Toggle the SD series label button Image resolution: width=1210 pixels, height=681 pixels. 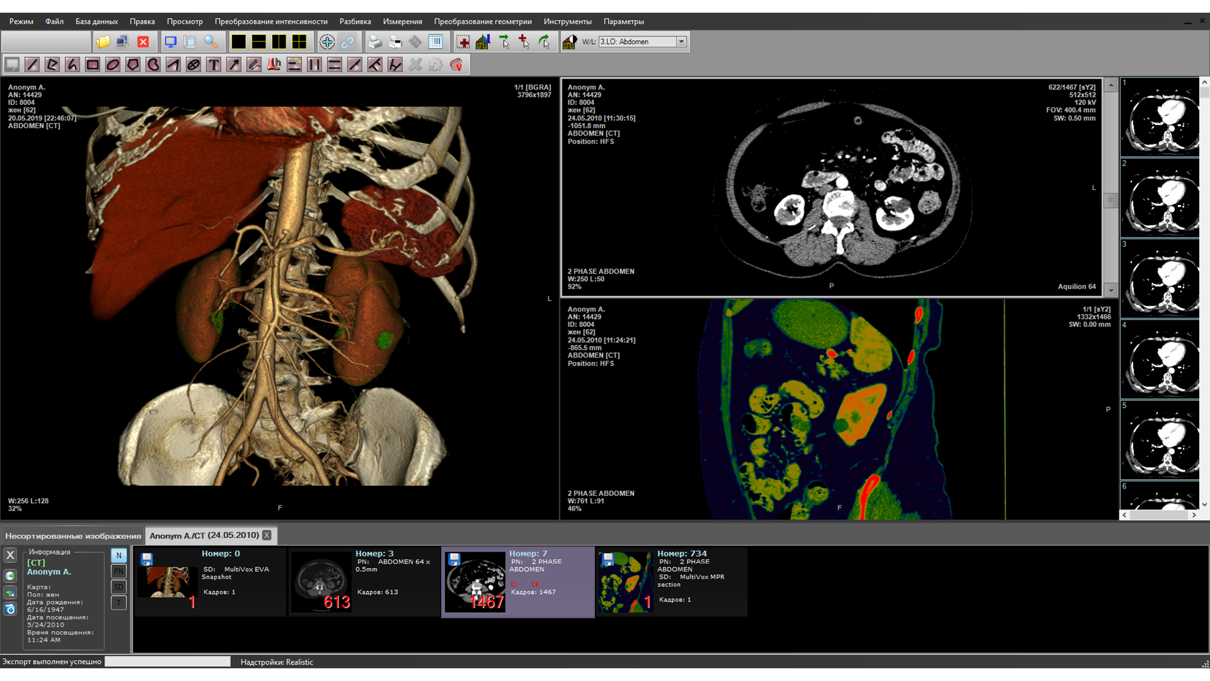tap(119, 587)
